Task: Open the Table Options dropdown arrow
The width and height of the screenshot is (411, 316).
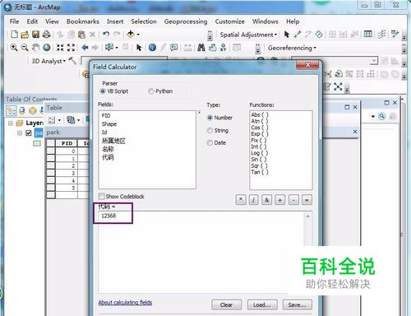Action: pyautogui.click(x=59, y=120)
